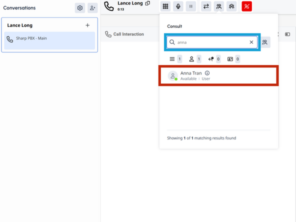Image resolution: width=296 pixels, height=222 pixels.
Task: Put the call on hold
Action: coord(191,6)
